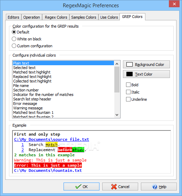Image resolution: width=182 pixels, height=196 pixels.
Task: Click the Text Color button
Action: coord(146,74)
